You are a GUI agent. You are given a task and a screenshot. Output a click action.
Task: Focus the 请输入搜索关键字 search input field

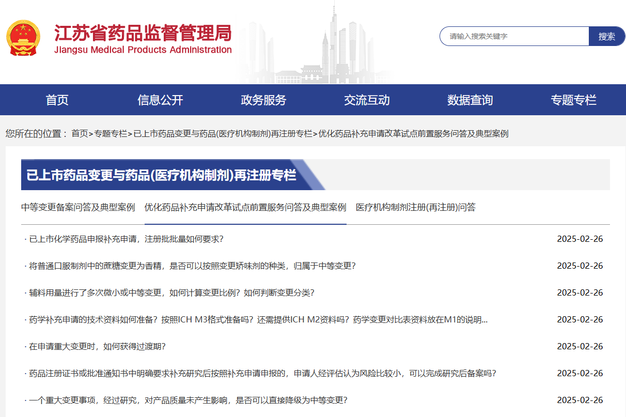tap(514, 36)
